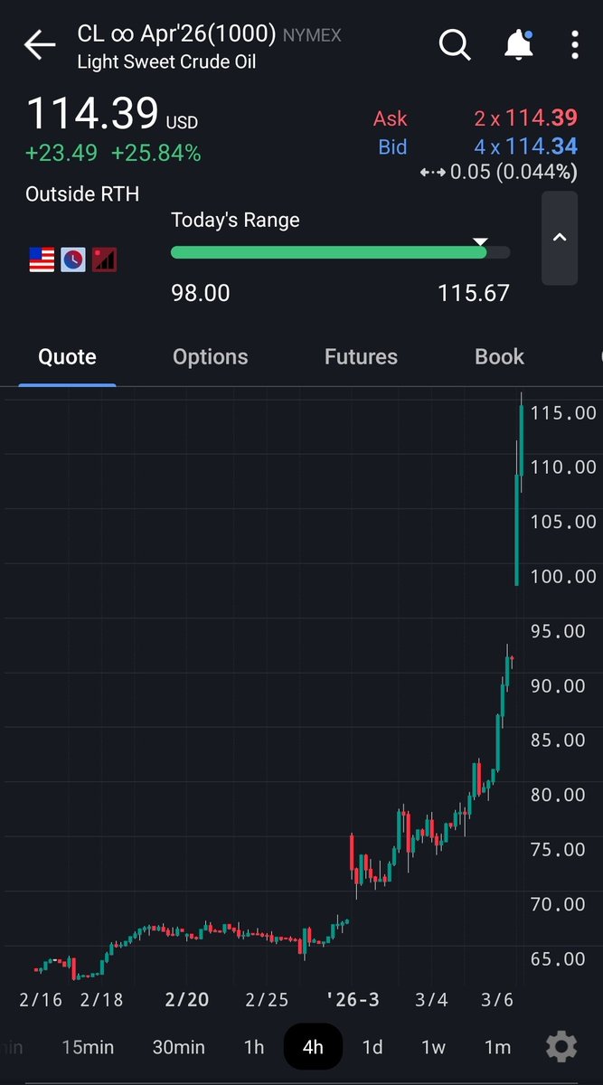Tap the Light Sweet Crude Oil subtitle
This screenshot has height=1085, width=603.
(x=167, y=62)
